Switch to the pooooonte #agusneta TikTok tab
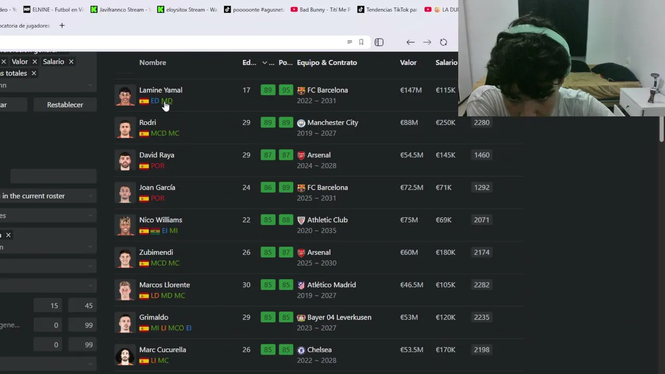 click(254, 9)
